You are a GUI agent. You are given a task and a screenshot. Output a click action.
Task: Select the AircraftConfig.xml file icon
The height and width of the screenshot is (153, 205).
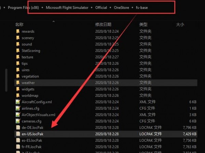tap(18, 102)
